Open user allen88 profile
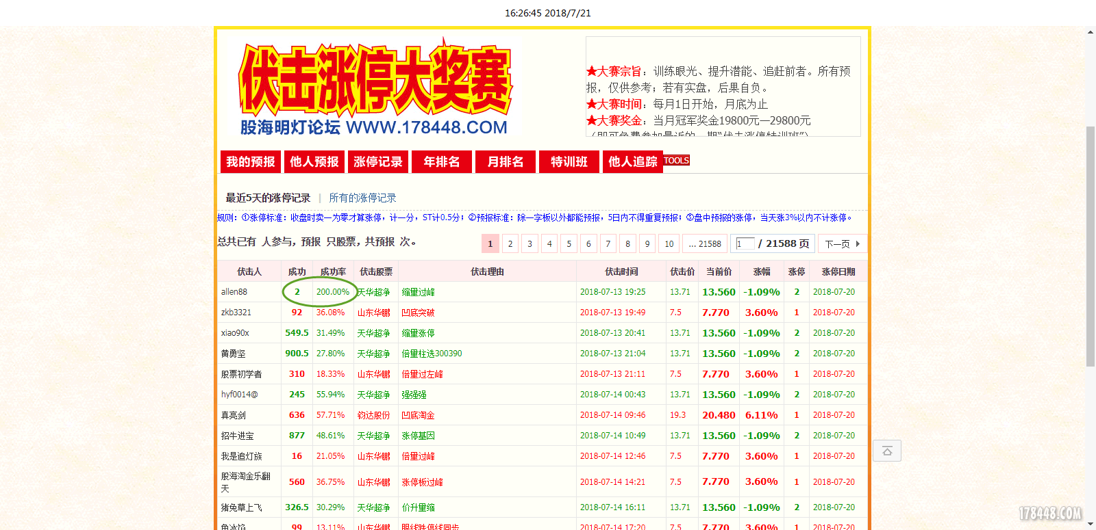Image resolution: width=1096 pixels, height=530 pixels. point(234,292)
